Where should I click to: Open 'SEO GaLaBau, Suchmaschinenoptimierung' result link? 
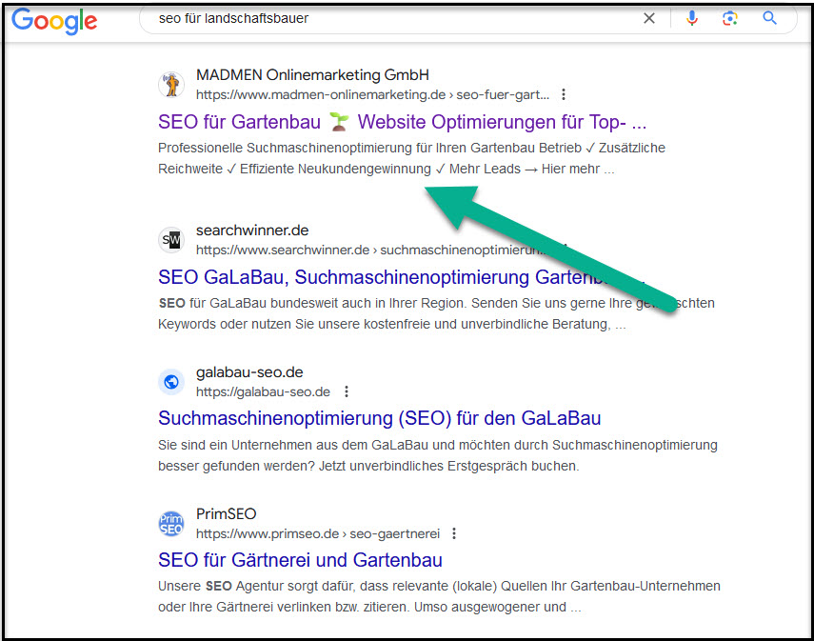click(401, 277)
